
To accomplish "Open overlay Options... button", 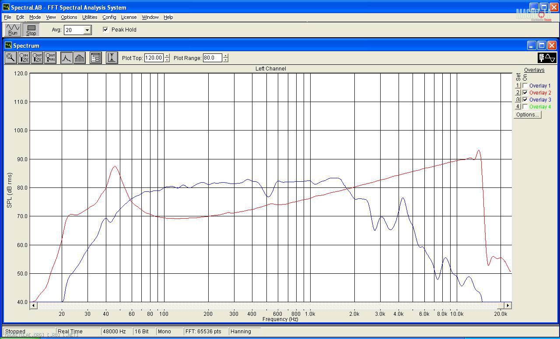I will tap(527, 115).
